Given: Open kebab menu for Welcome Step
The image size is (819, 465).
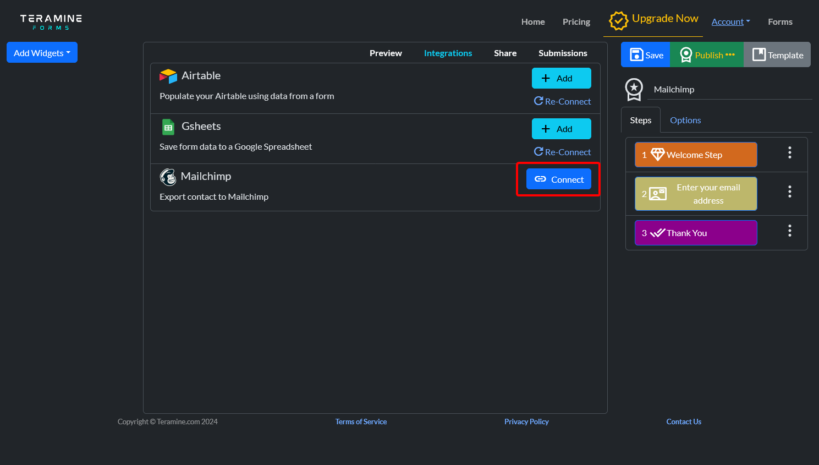Looking at the screenshot, I should (790, 152).
